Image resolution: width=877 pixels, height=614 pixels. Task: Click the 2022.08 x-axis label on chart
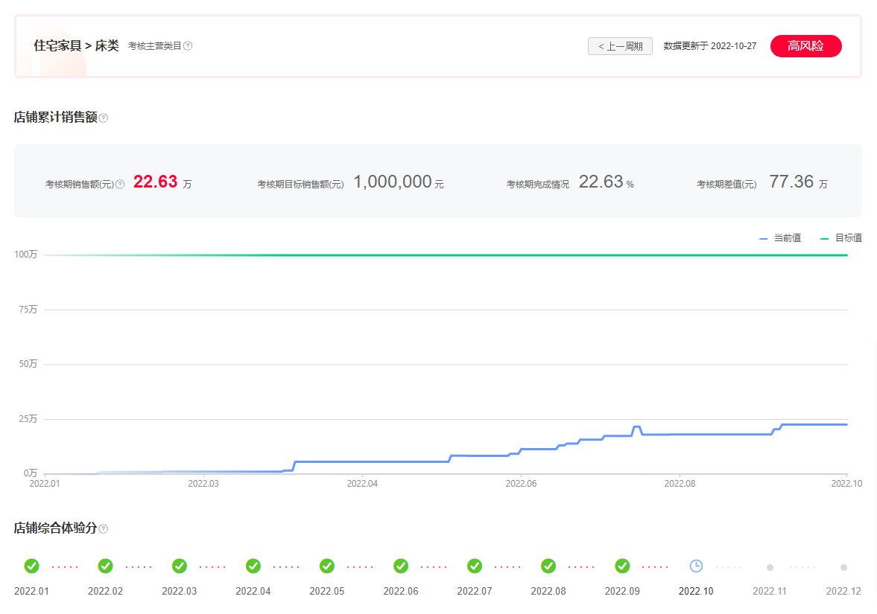pyautogui.click(x=680, y=483)
